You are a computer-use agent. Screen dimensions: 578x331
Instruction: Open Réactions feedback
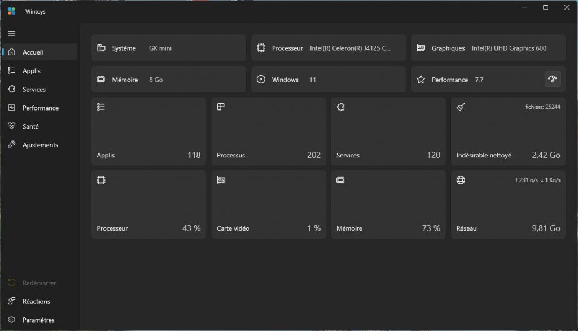point(40,301)
